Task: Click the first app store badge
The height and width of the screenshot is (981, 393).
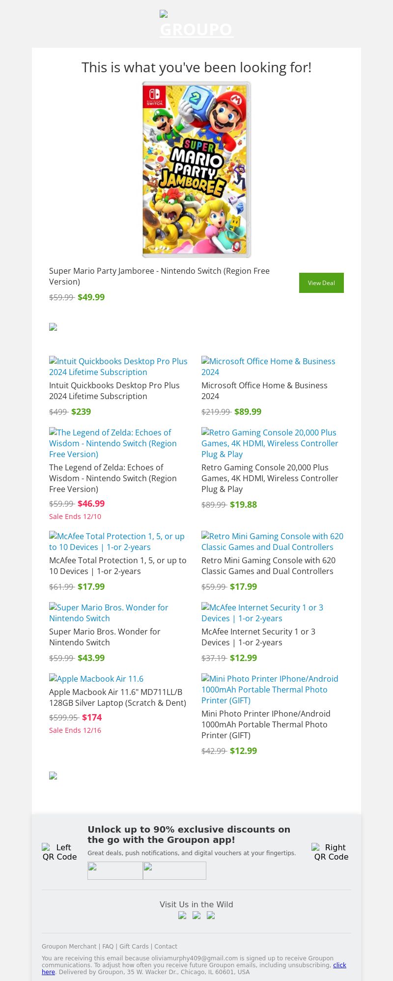Action: coord(115,870)
